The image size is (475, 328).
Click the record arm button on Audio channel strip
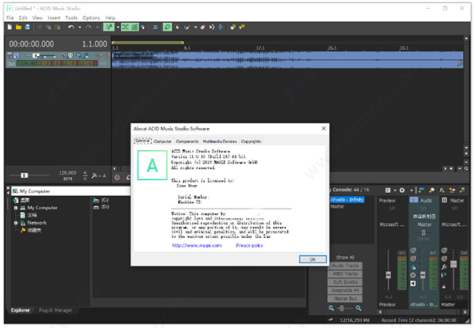click(412, 275)
